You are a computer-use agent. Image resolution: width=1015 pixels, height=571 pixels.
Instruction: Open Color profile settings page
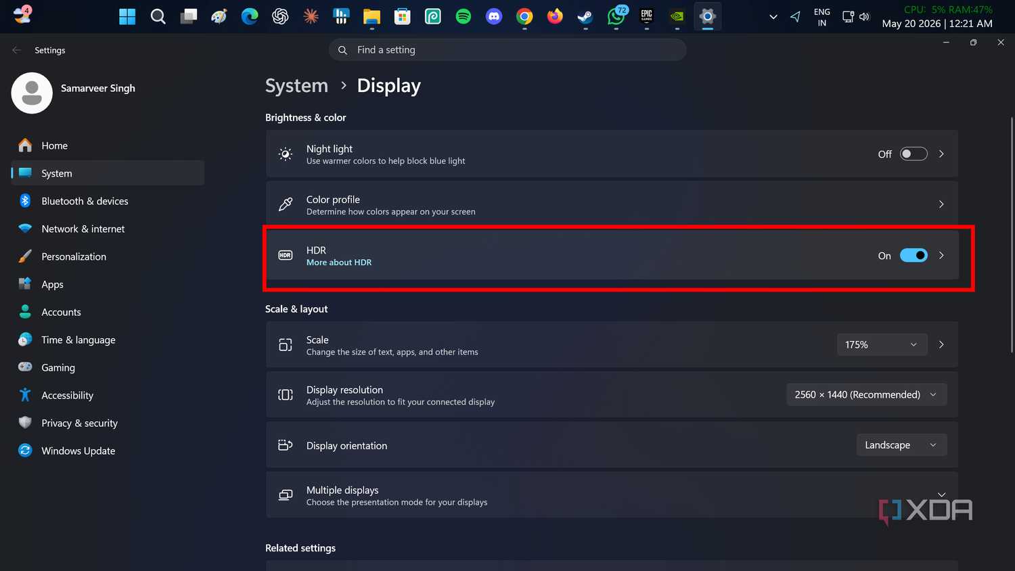pyautogui.click(x=612, y=204)
